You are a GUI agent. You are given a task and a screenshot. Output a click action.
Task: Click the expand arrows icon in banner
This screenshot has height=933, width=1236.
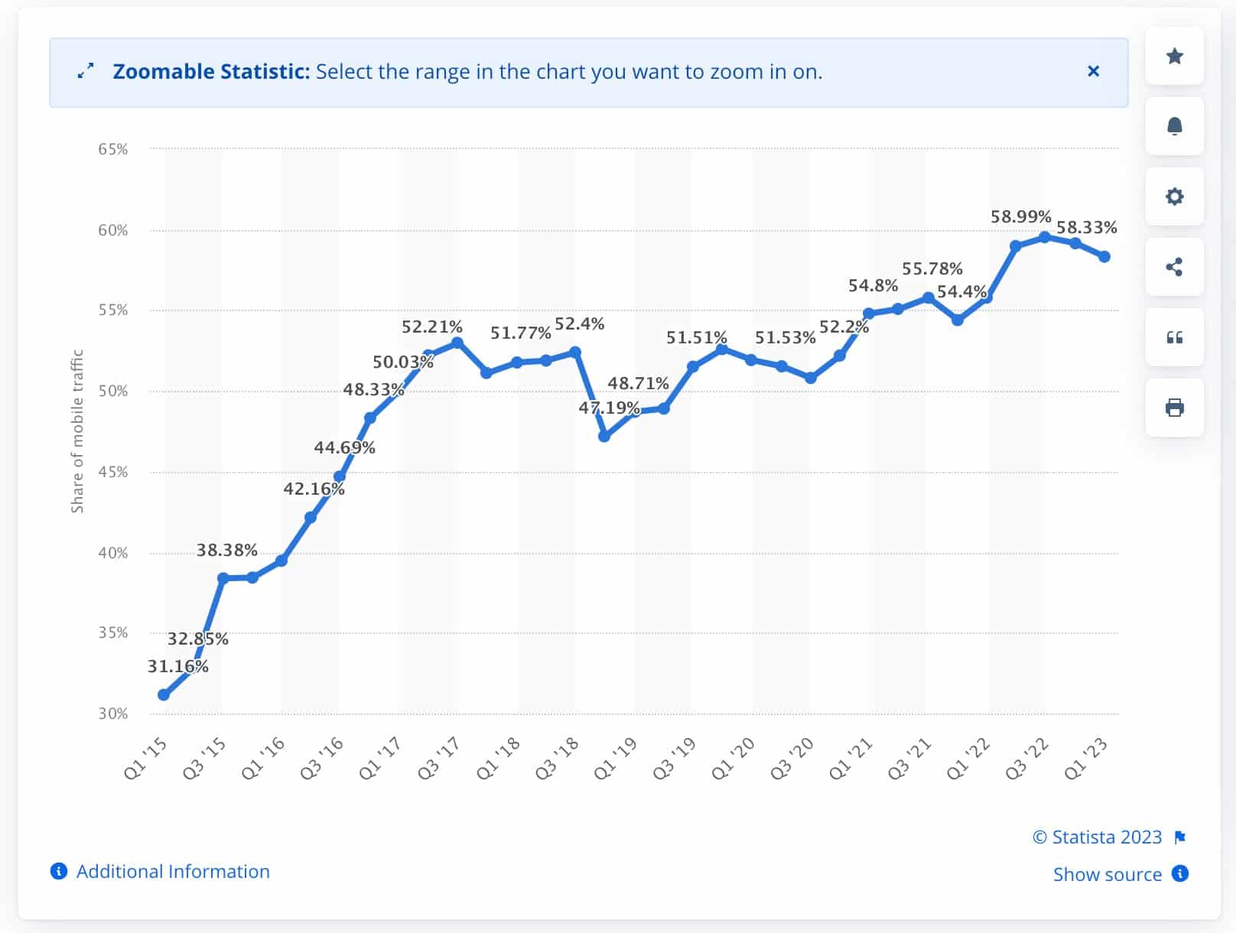click(86, 72)
